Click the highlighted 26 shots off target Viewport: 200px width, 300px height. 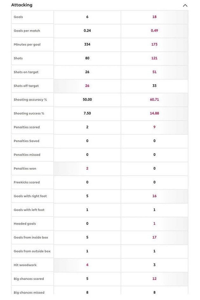pyautogui.click(x=87, y=86)
